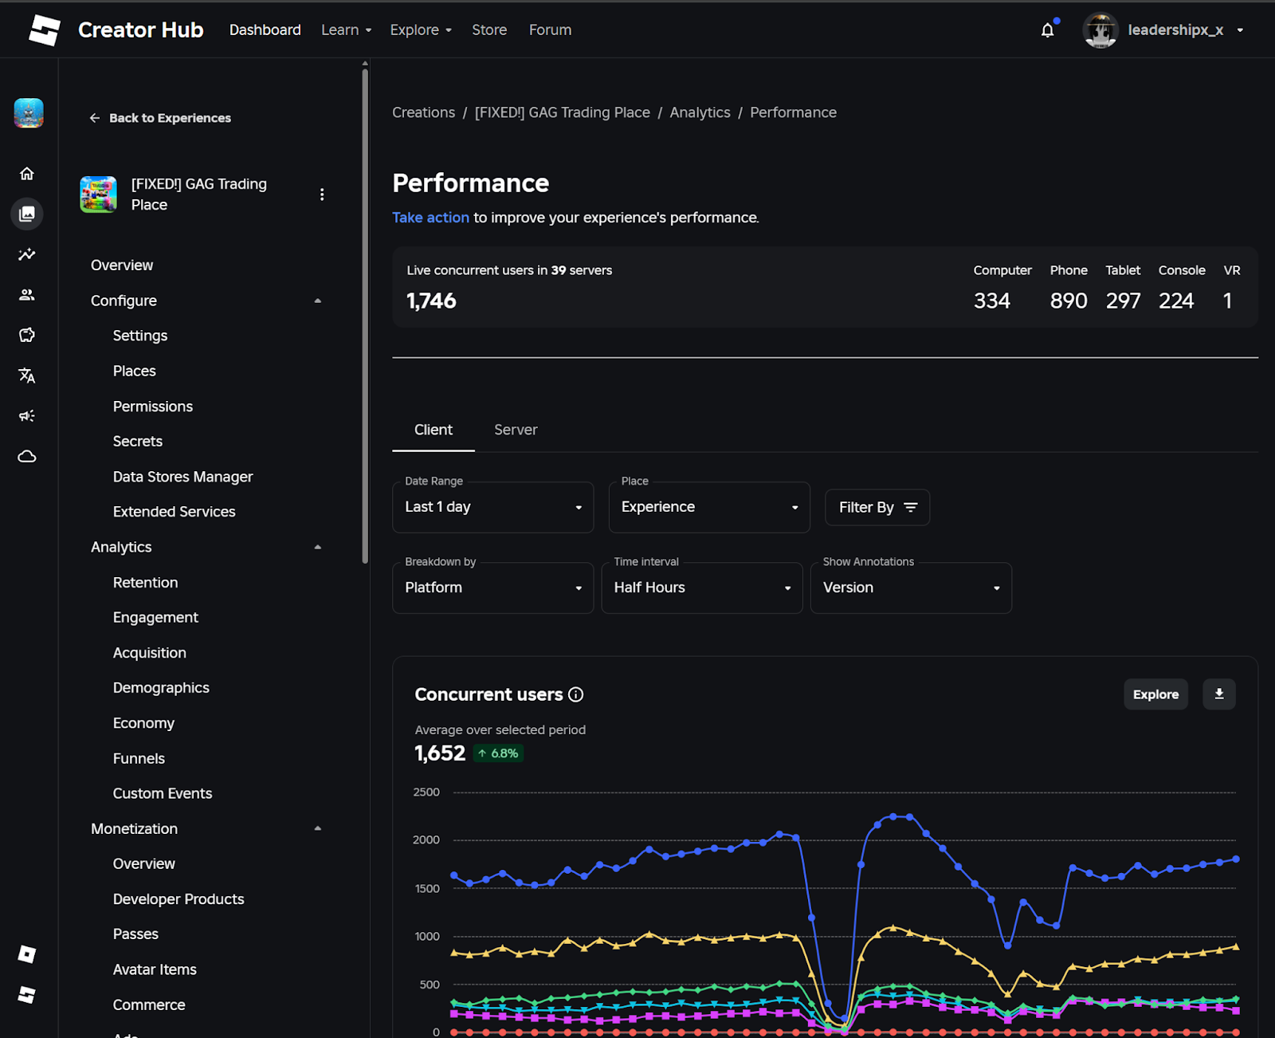Screen dimensions: 1275x1038
Task: Open the Monetization piggy bank icon
Action: click(x=26, y=335)
